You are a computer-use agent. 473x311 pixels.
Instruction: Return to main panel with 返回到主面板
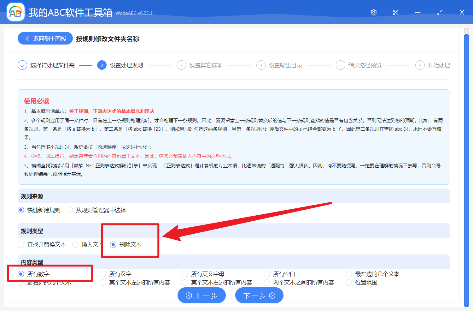(x=45, y=39)
